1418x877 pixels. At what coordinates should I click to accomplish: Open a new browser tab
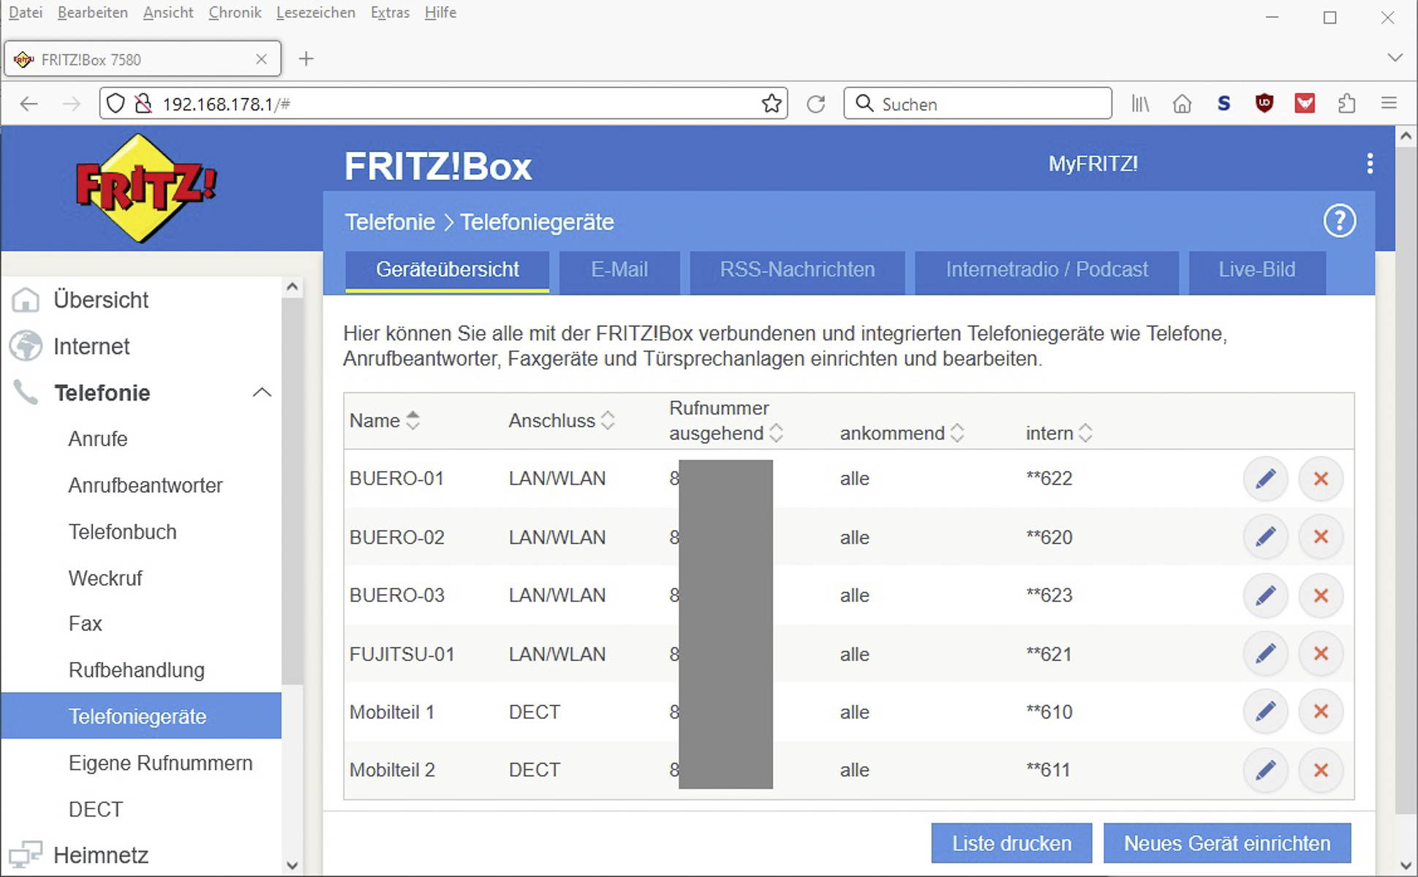pos(306,59)
